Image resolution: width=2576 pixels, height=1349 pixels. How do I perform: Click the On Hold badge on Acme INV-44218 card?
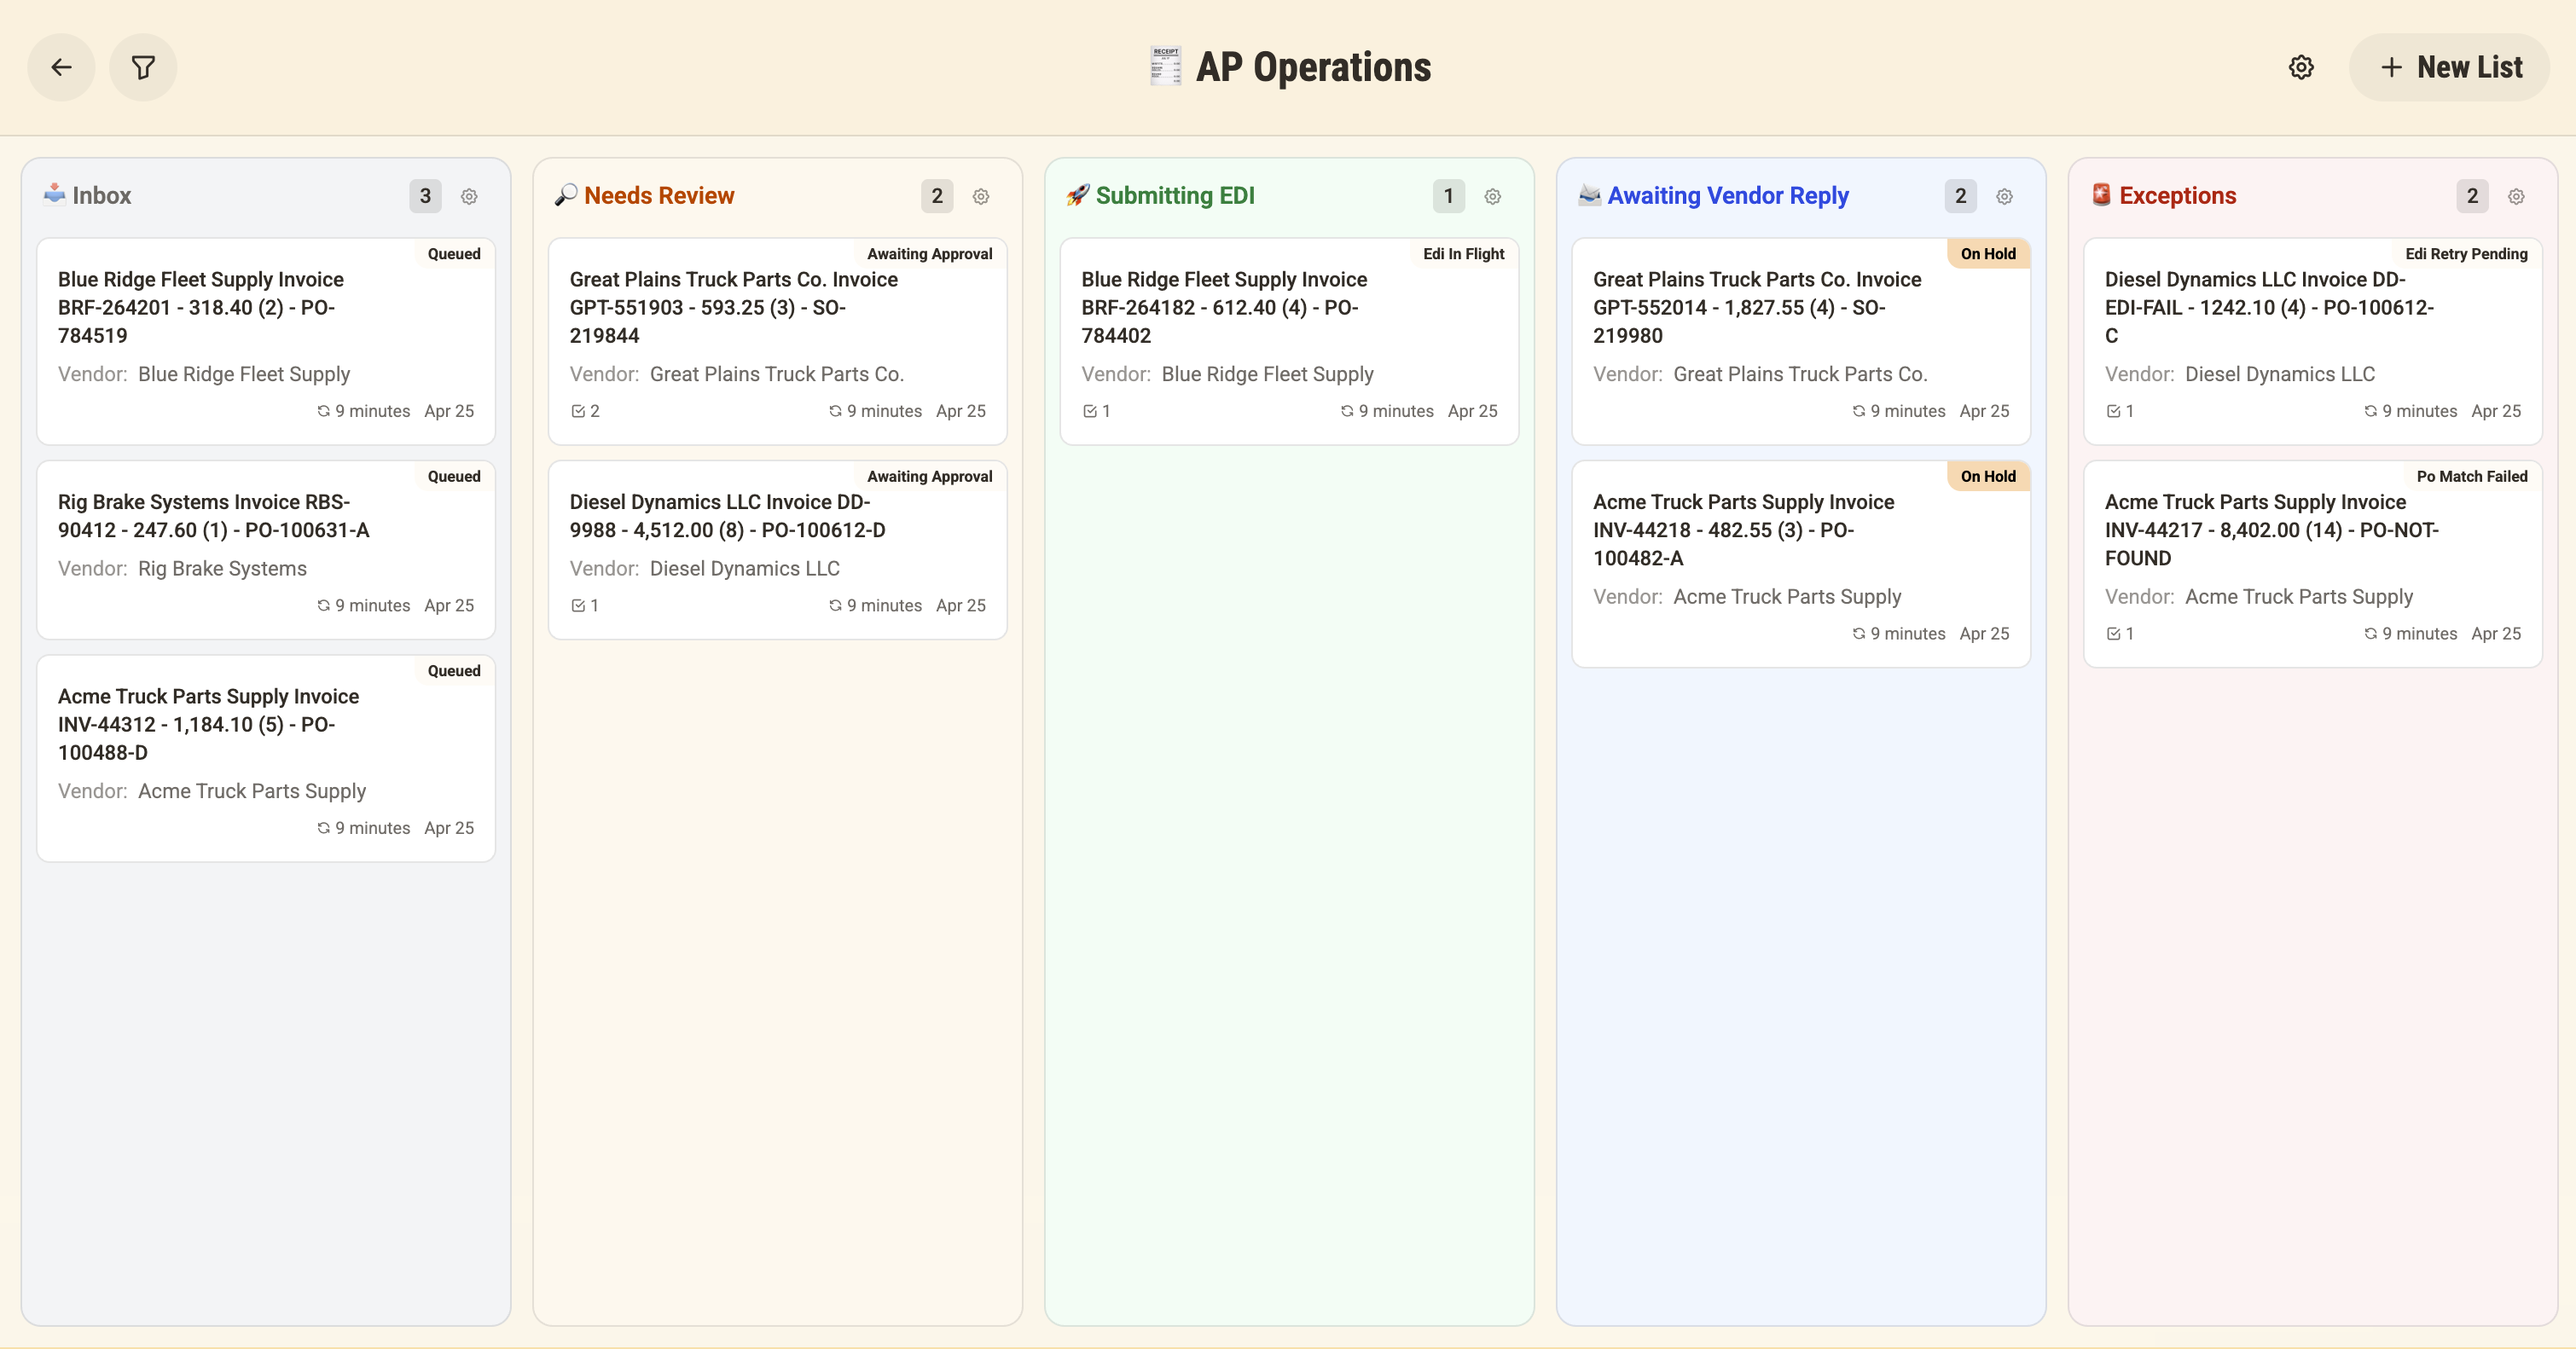click(x=1987, y=476)
